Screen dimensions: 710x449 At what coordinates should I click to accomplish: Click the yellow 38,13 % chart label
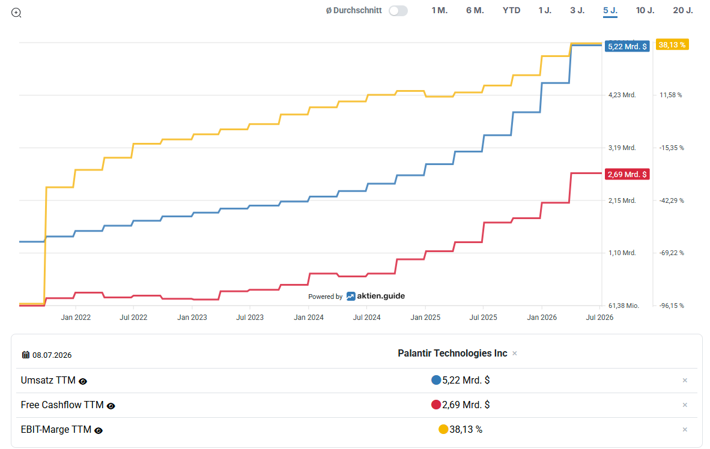672,45
